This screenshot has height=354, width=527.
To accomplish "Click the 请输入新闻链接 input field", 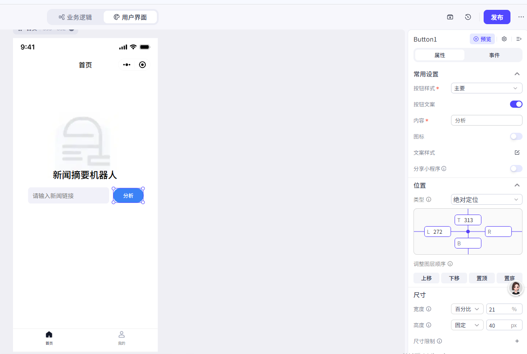I will pyautogui.click(x=68, y=196).
